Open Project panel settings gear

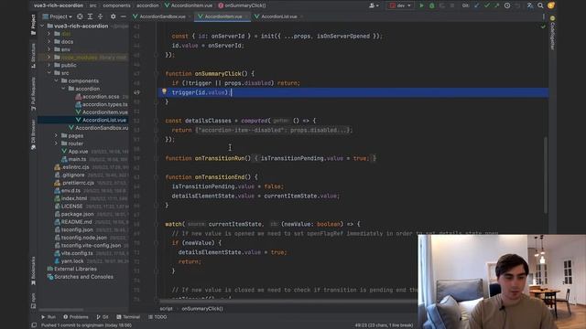coord(113,16)
